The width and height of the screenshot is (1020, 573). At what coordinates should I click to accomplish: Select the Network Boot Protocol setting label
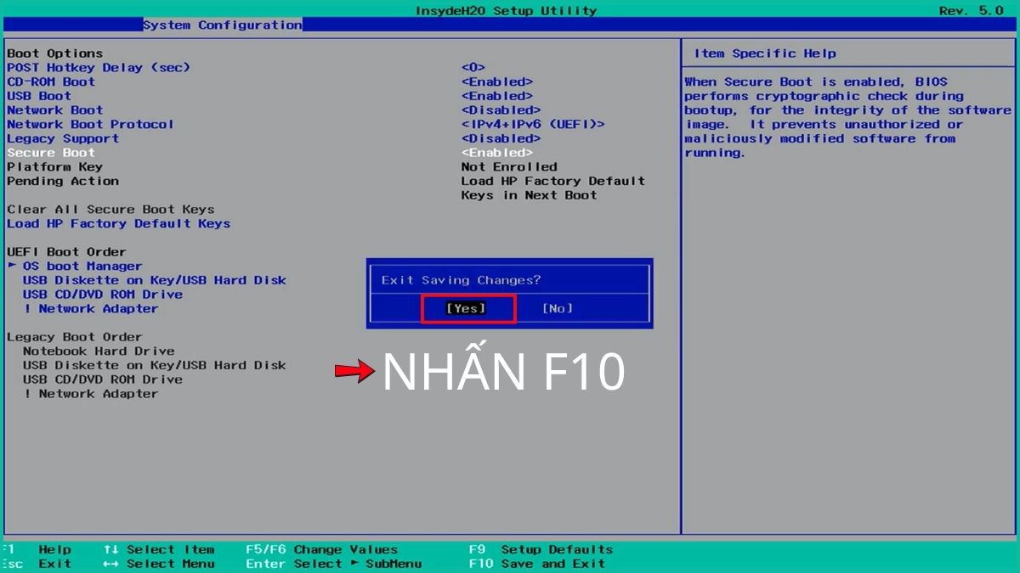91,124
